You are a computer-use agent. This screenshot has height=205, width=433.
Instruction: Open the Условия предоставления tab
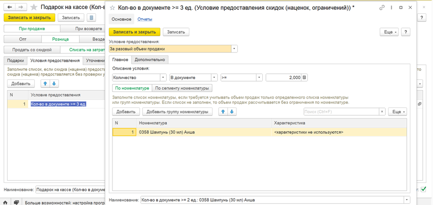(x=55, y=61)
